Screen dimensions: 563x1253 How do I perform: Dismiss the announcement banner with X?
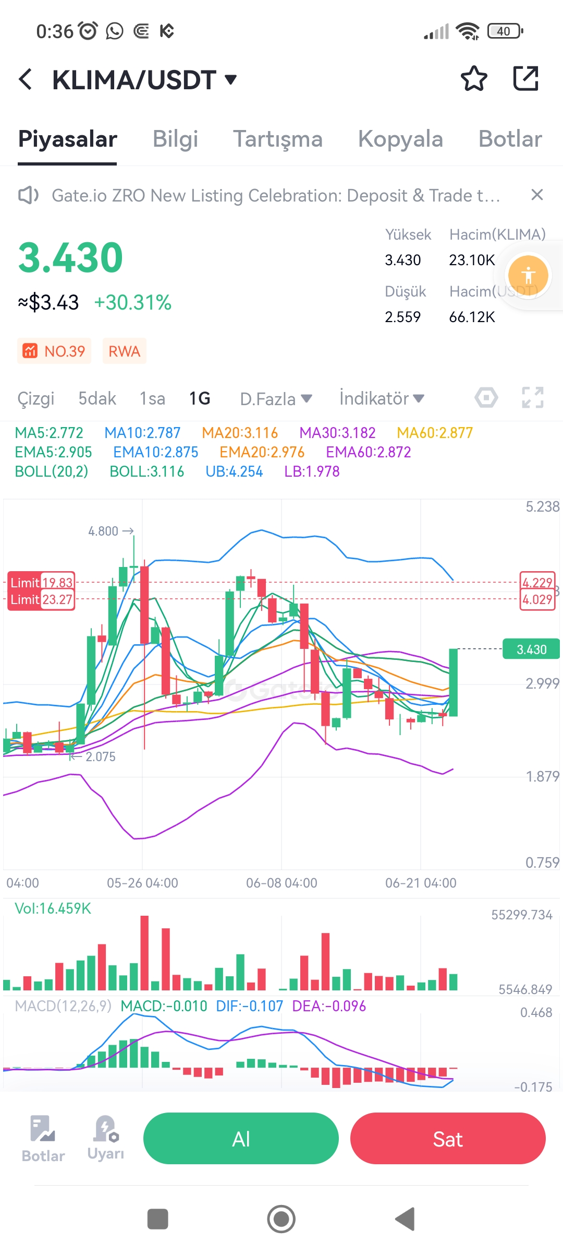coord(537,195)
